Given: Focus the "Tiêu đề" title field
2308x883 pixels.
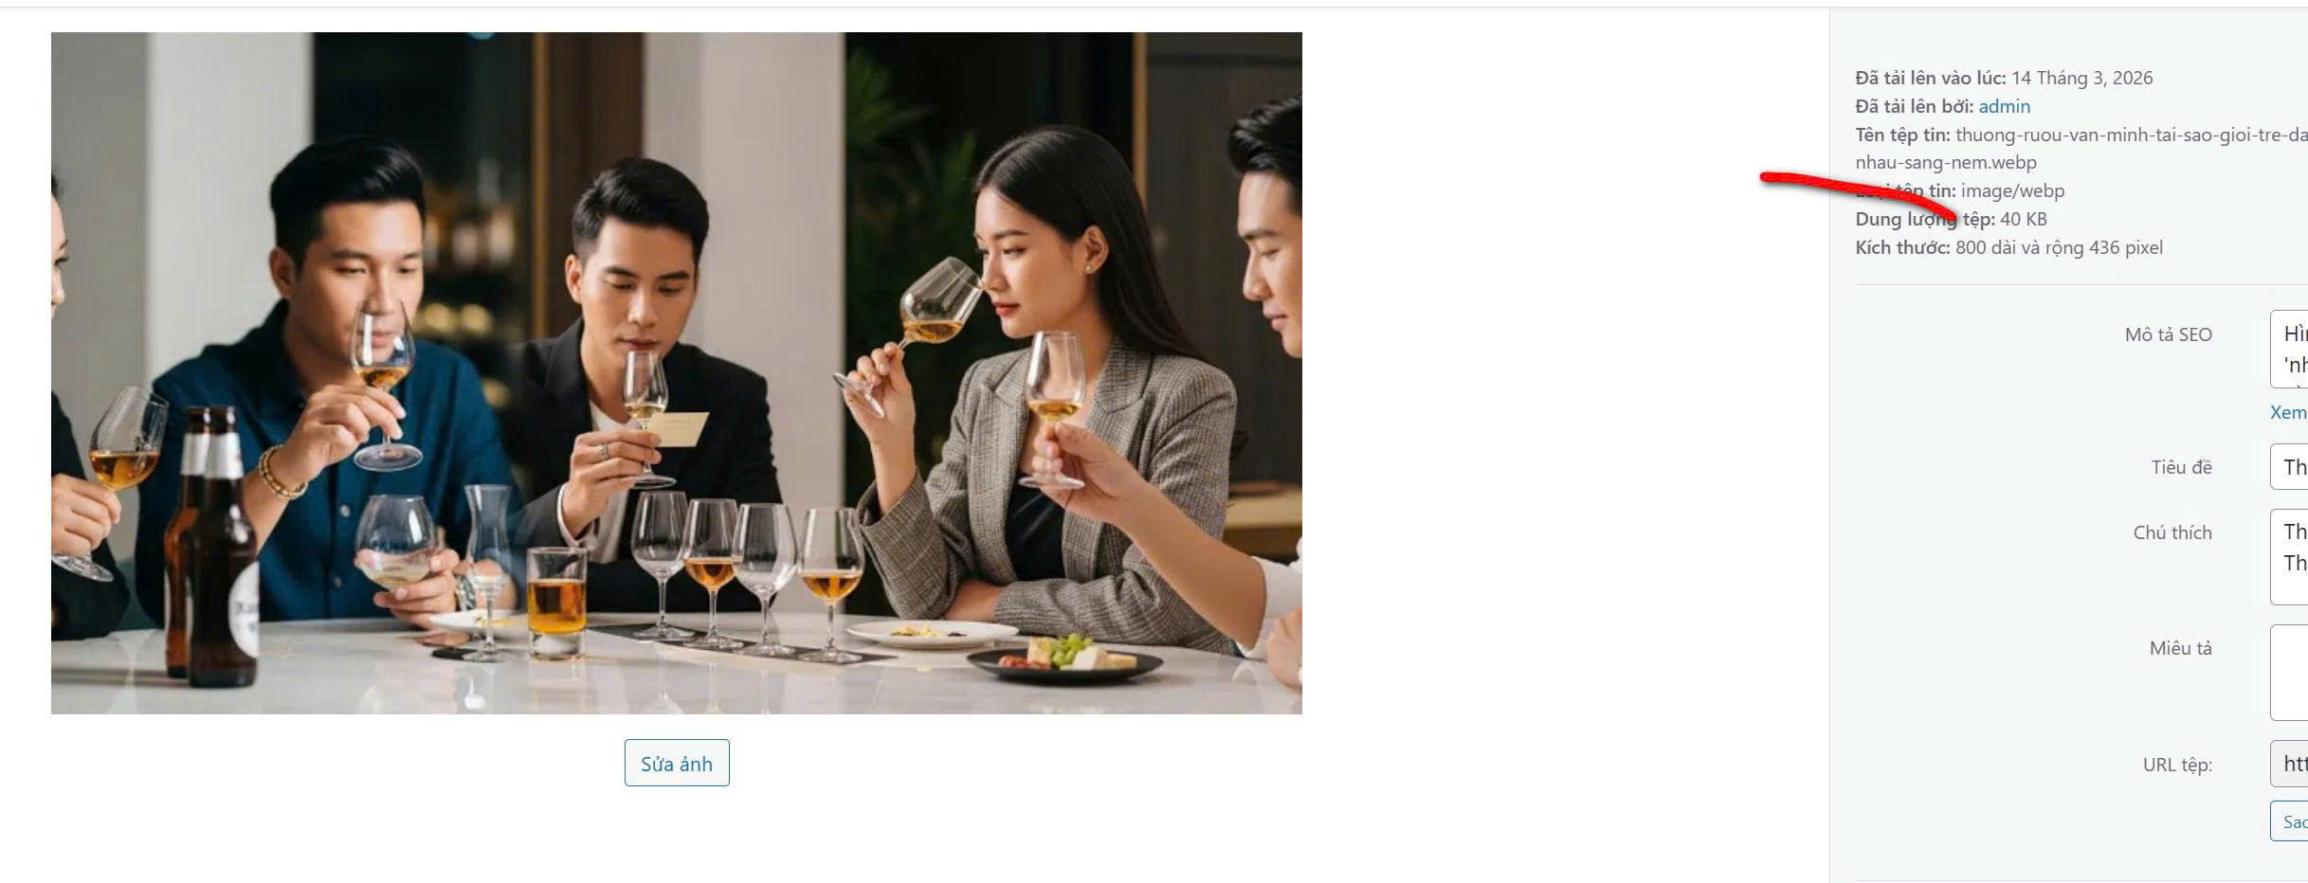Looking at the screenshot, I should coord(2289,467).
